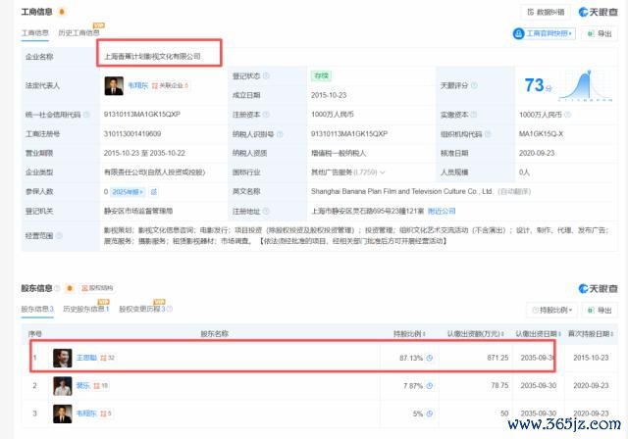The image size is (628, 439).
Task: Open the 2025年报 year dropdown
Action: (128, 192)
